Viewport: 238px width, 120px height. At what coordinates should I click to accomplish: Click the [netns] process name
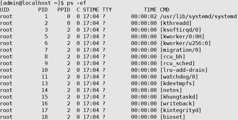point(171,90)
